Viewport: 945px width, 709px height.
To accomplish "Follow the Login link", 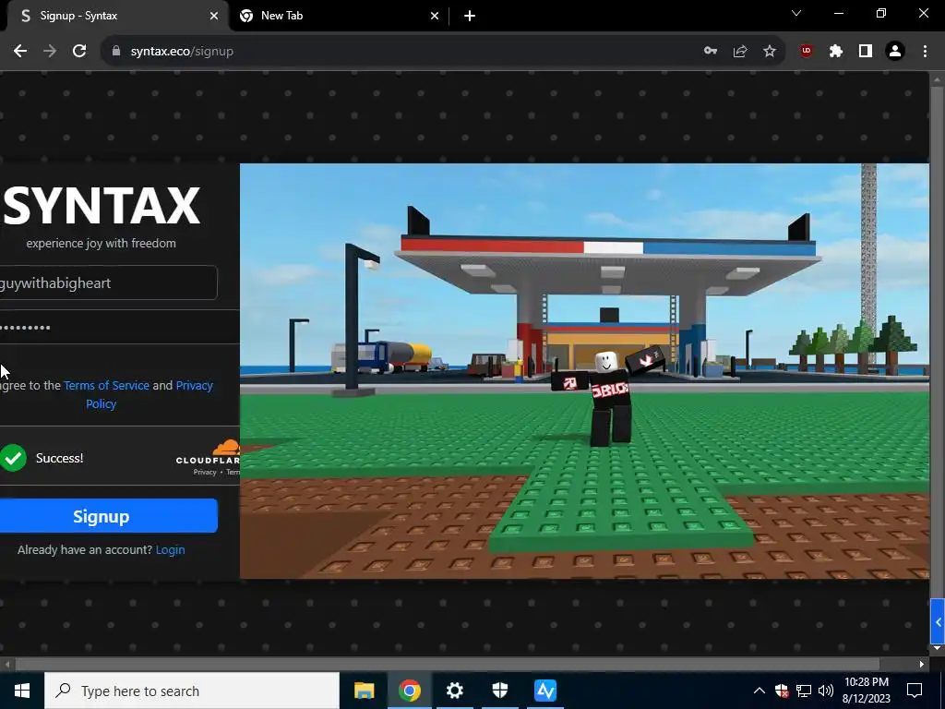I will point(170,550).
